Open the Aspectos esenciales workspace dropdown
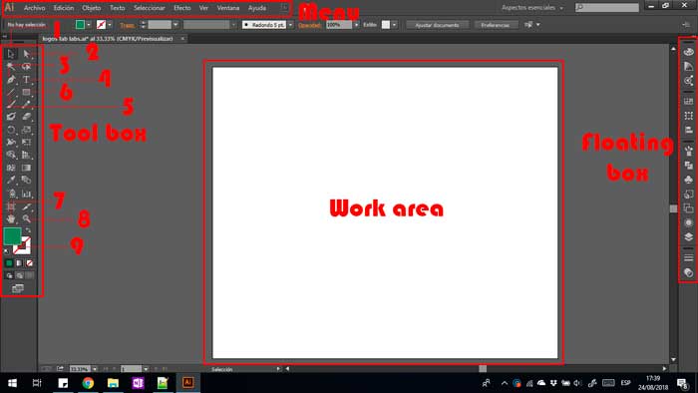Image resolution: width=698 pixels, height=393 pixels. [x=532, y=8]
